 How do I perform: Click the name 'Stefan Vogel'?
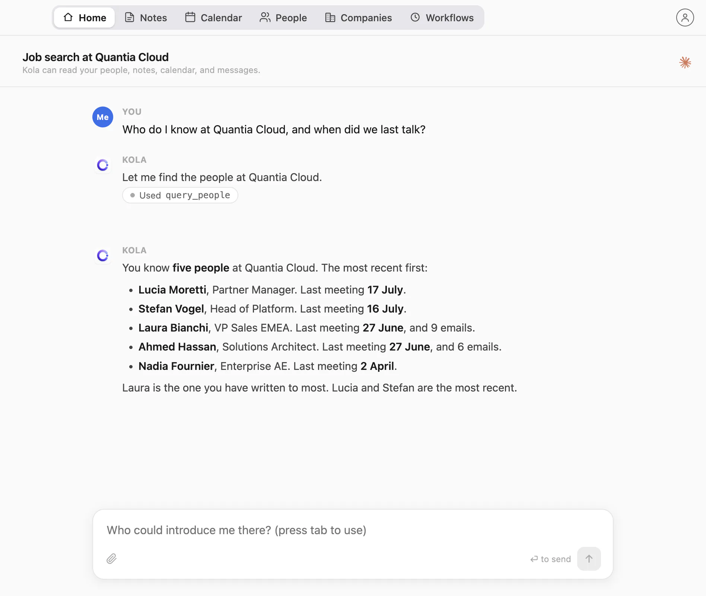point(171,309)
